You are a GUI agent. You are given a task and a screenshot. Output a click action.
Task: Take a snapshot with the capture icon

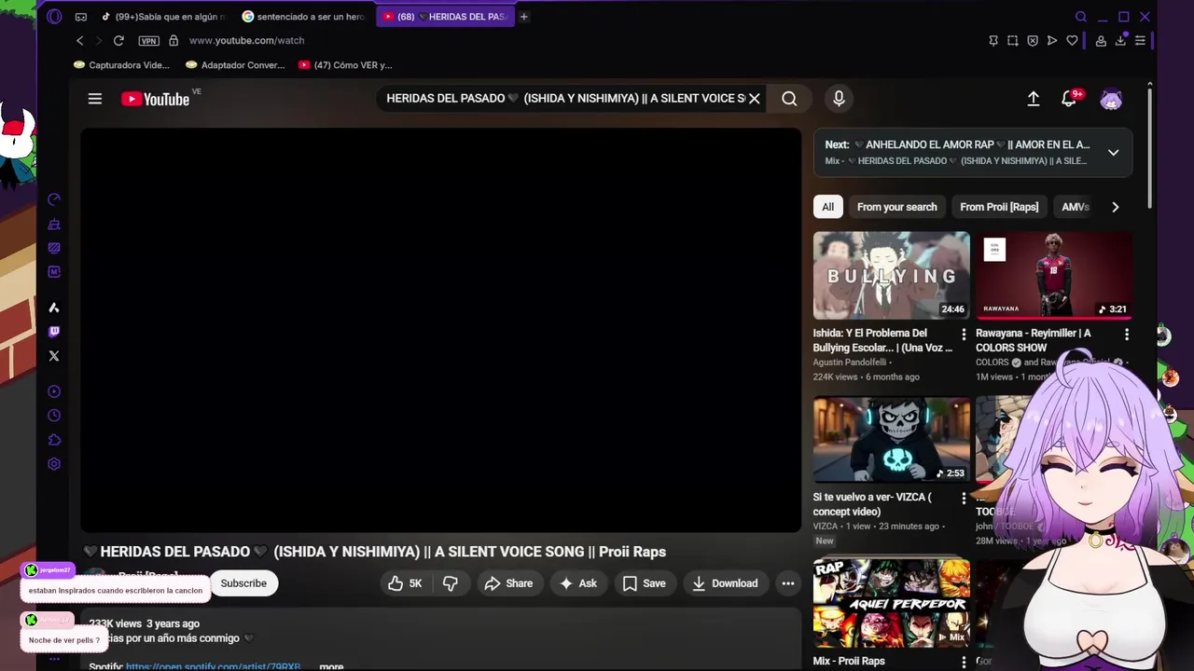pos(1013,41)
